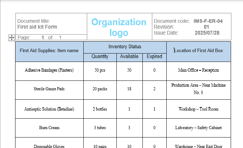Click the document code IMS-F-ER-04
Screen dimensions: 243x148
(208, 21)
